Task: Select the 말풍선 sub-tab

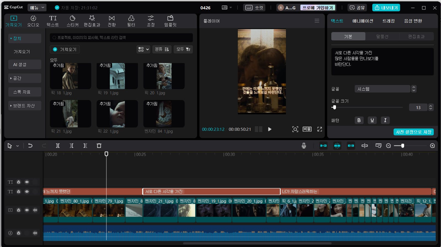Action: click(382, 36)
